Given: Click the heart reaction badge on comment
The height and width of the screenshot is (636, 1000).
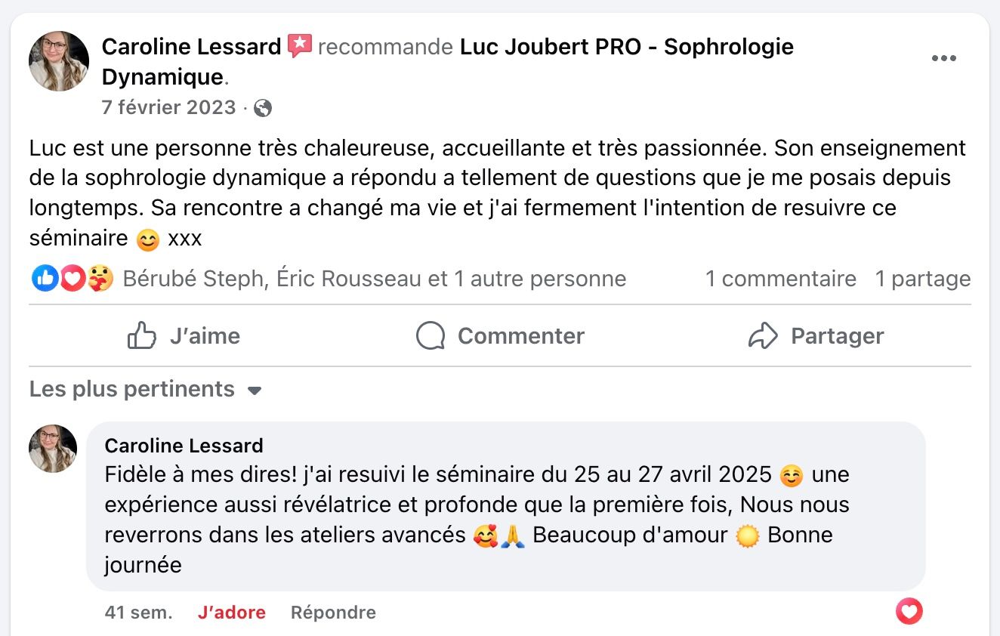Looking at the screenshot, I should pyautogui.click(x=909, y=611).
